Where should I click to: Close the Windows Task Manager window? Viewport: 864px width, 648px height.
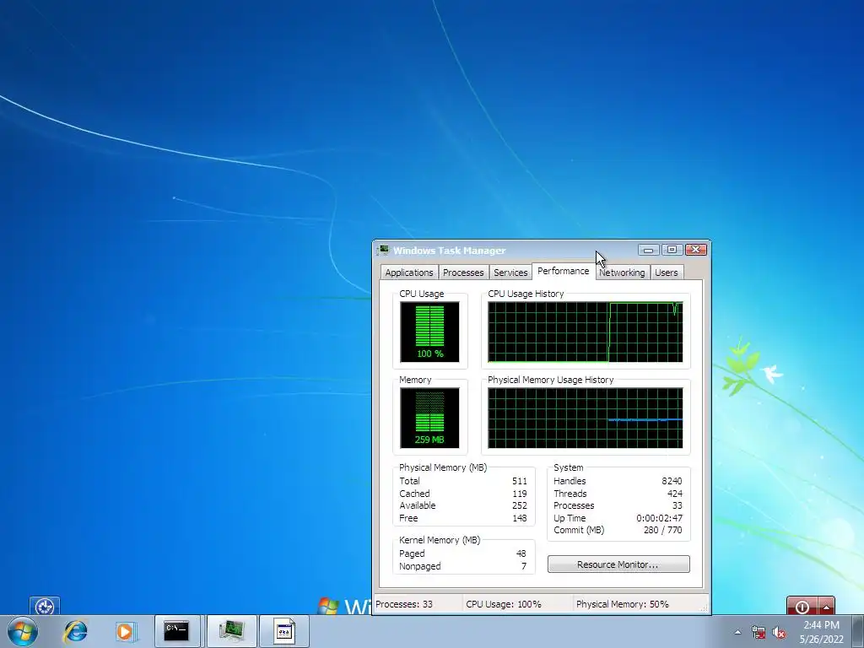695,250
